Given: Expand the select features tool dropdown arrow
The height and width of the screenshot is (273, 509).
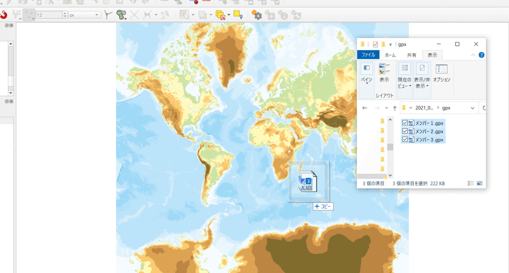Looking at the screenshot, I should click(193, 15).
